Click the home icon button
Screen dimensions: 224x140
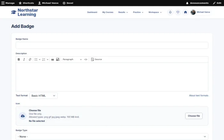[185, 12]
